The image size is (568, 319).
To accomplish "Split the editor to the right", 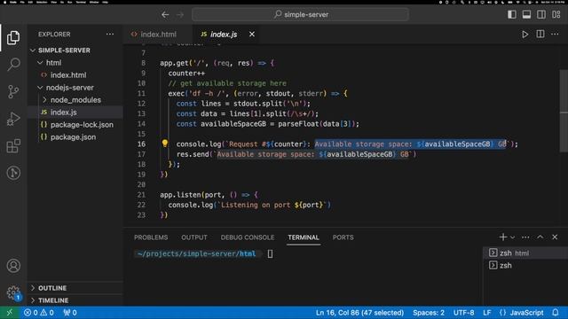I will [x=540, y=34].
